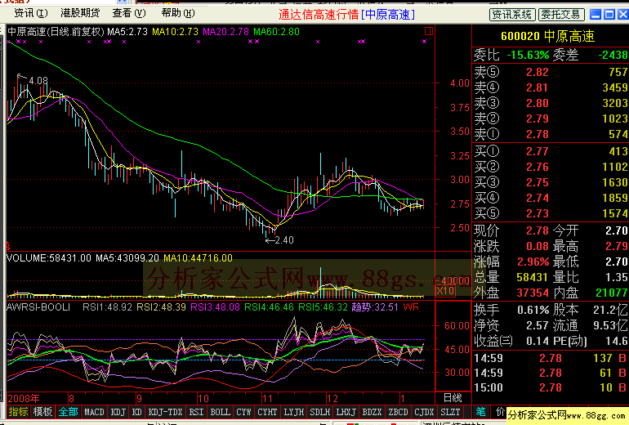
Task: Click the 换手 0.61% value
Action: pos(533,310)
